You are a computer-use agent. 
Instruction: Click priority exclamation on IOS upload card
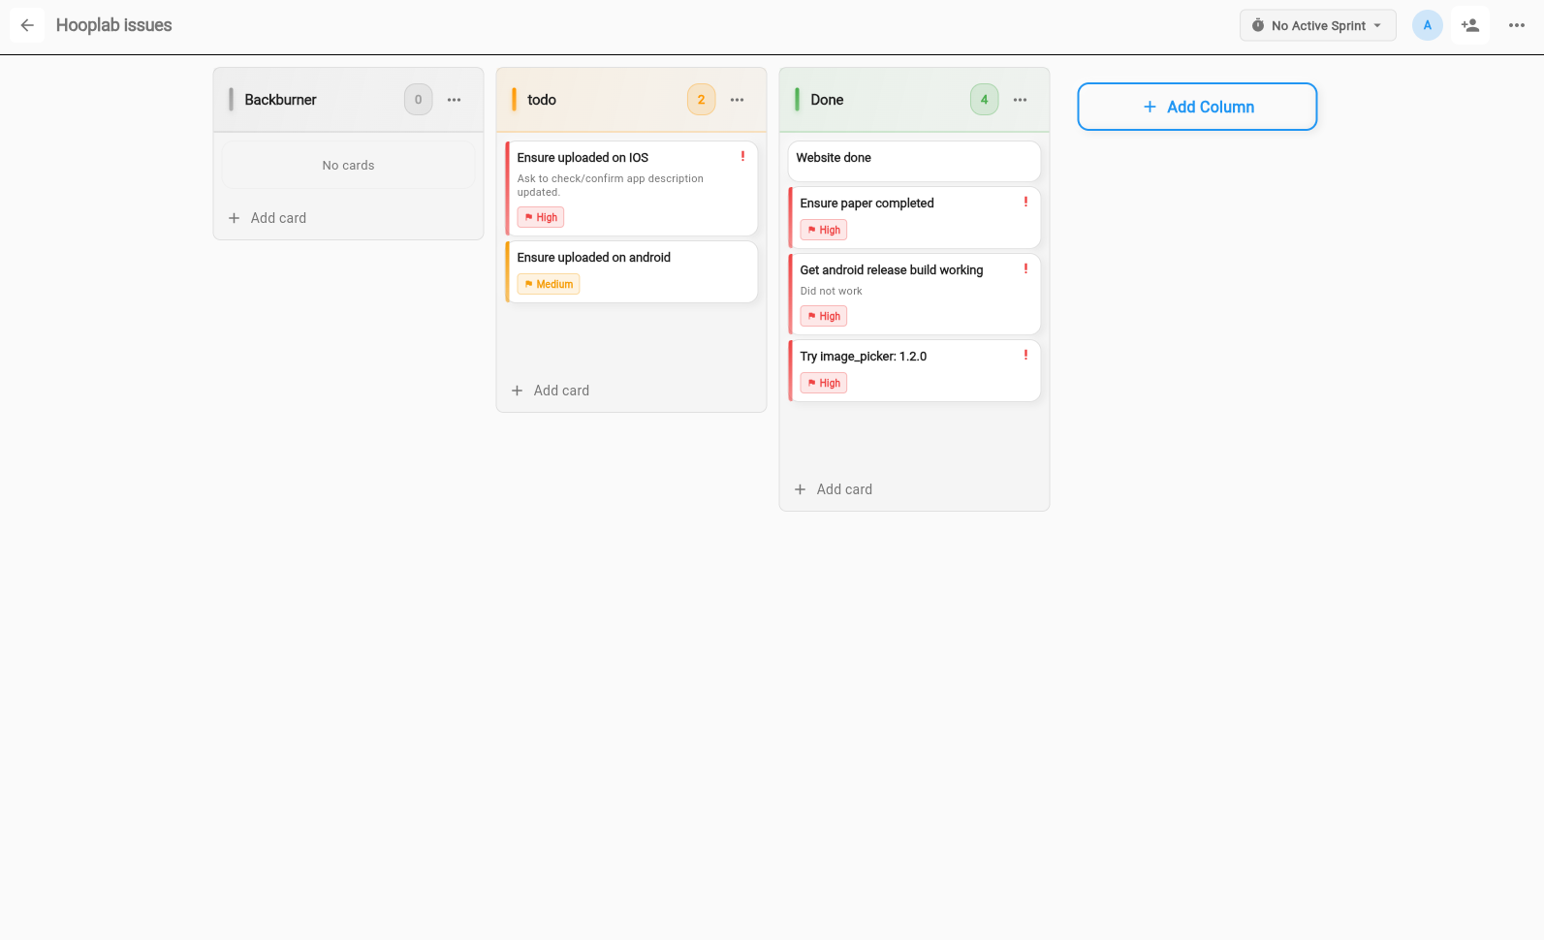tap(742, 156)
